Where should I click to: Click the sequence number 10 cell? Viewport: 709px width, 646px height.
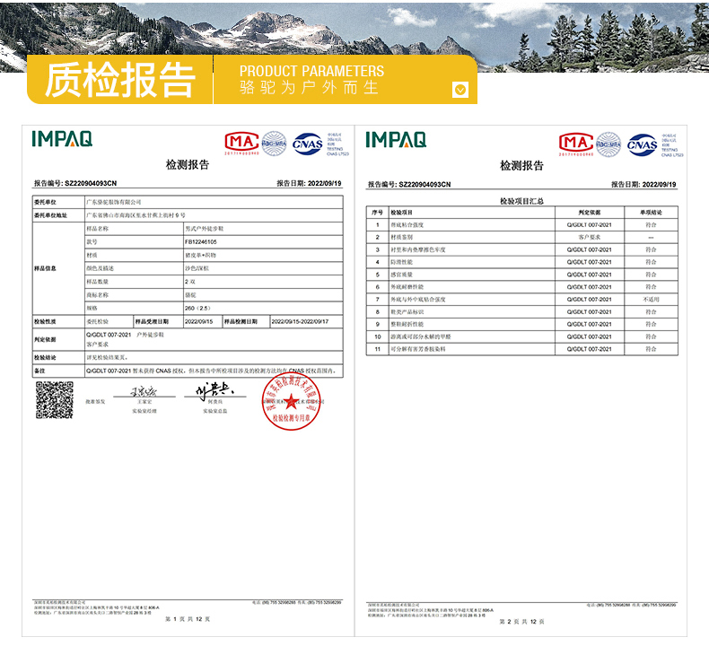pos(378,336)
